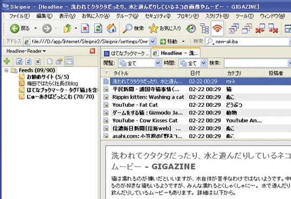The image size is (291, 199).
Task: Open the Back history dropdown arrow
Action: point(36,29)
